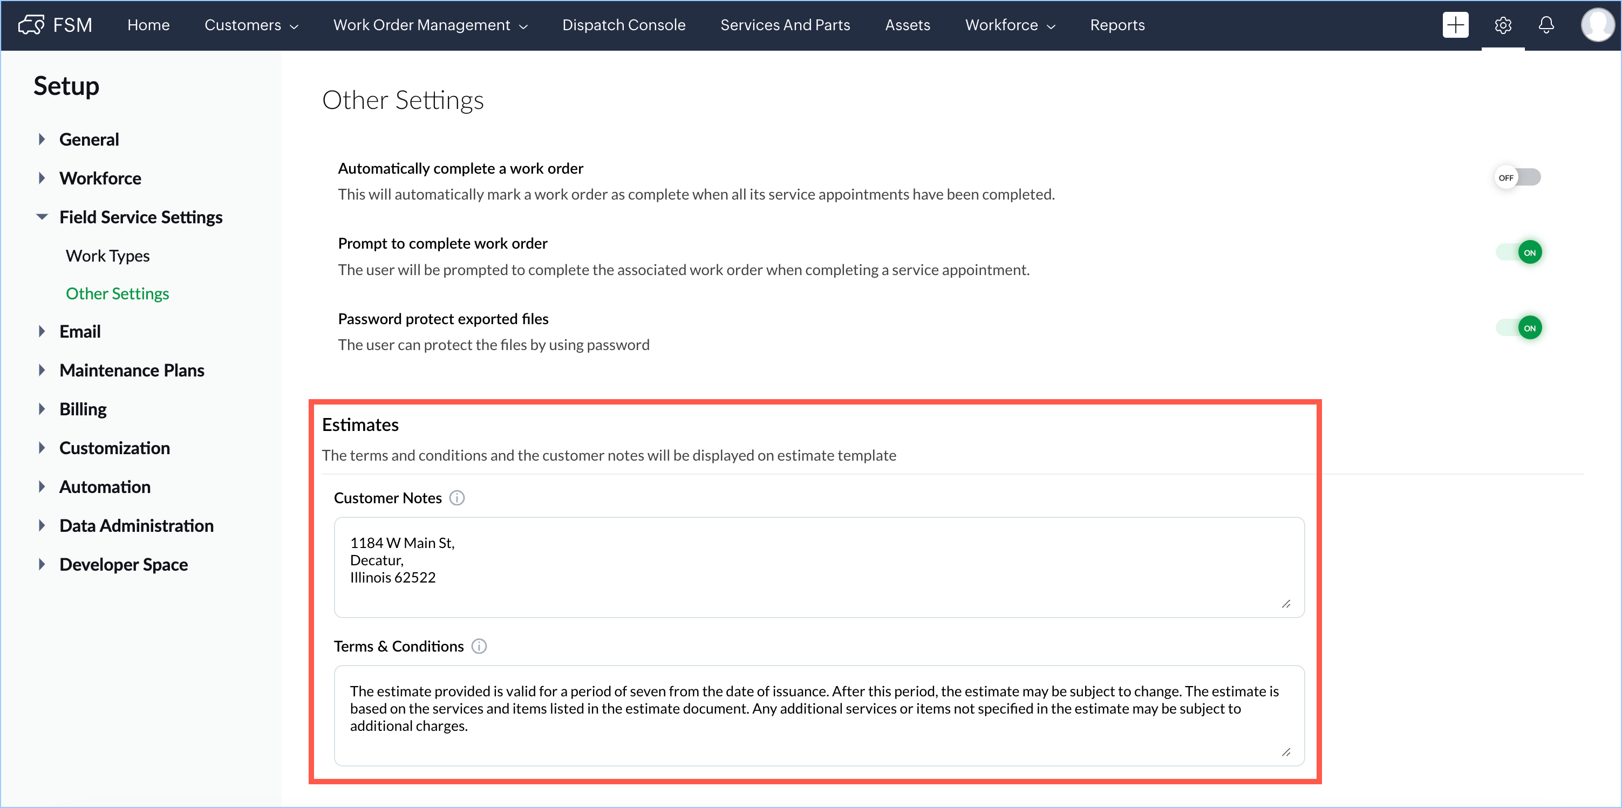The image size is (1622, 808).
Task: Open the Workforce top navigation dropdown
Action: click(1010, 25)
